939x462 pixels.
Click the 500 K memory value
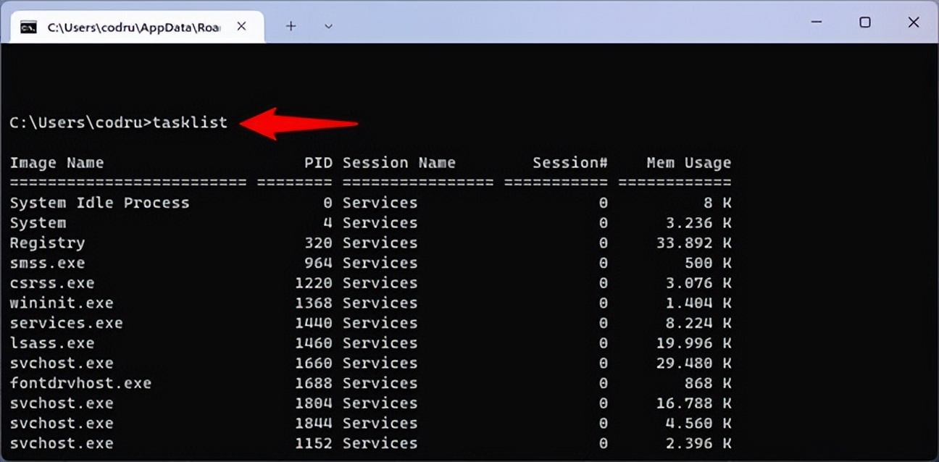tap(707, 263)
